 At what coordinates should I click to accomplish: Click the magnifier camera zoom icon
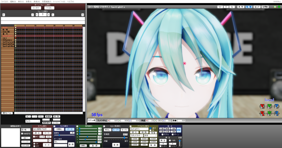(x=275, y=7)
